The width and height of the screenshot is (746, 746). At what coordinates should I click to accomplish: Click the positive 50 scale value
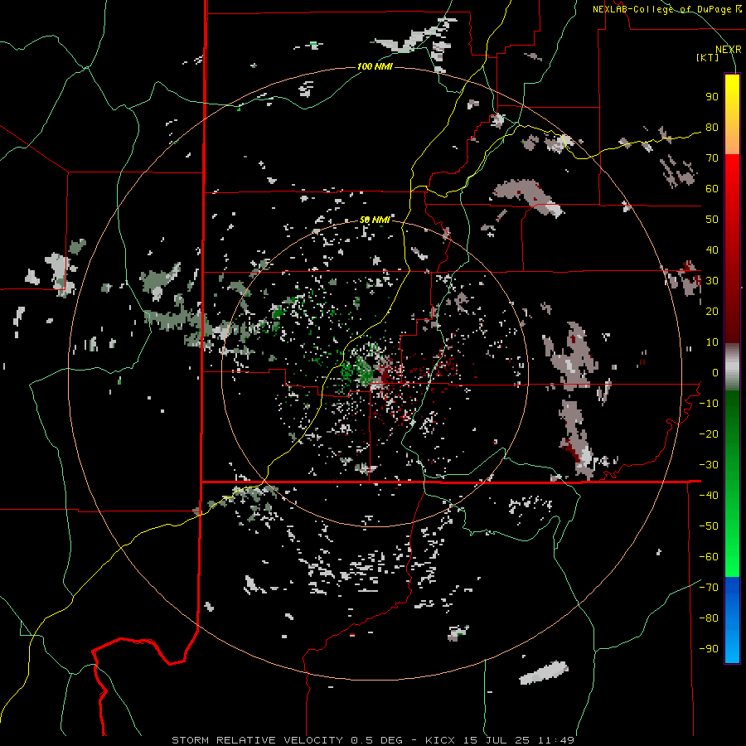[712, 220]
